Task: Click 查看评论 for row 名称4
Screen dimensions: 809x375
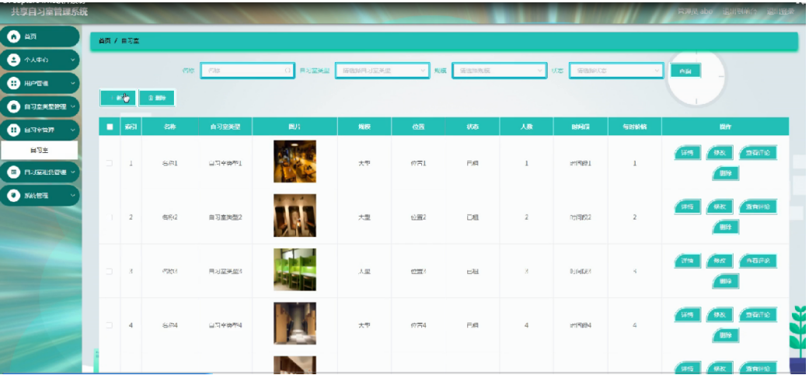Action: coord(758,314)
